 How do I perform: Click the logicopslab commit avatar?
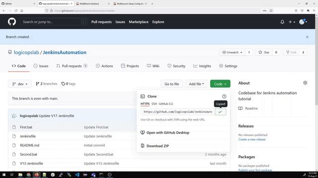pyautogui.click(x=14, y=116)
